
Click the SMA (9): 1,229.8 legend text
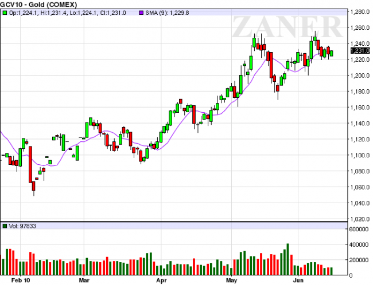(x=167, y=13)
